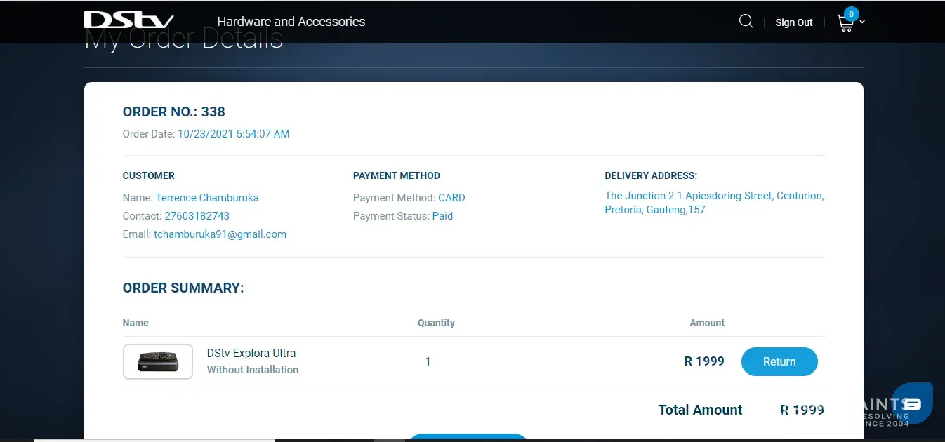Open Hardware and Accessories menu
Screen dimensions: 945x442
click(291, 22)
